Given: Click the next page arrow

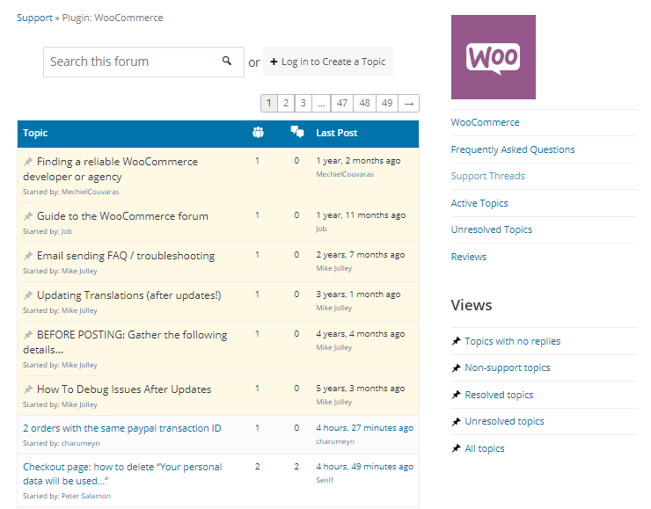Looking at the screenshot, I should pyautogui.click(x=409, y=103).
